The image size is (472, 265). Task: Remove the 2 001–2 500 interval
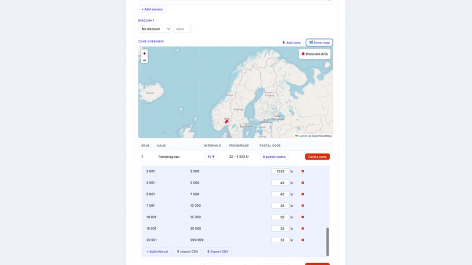pyautogui.click(x=303, y=171)
